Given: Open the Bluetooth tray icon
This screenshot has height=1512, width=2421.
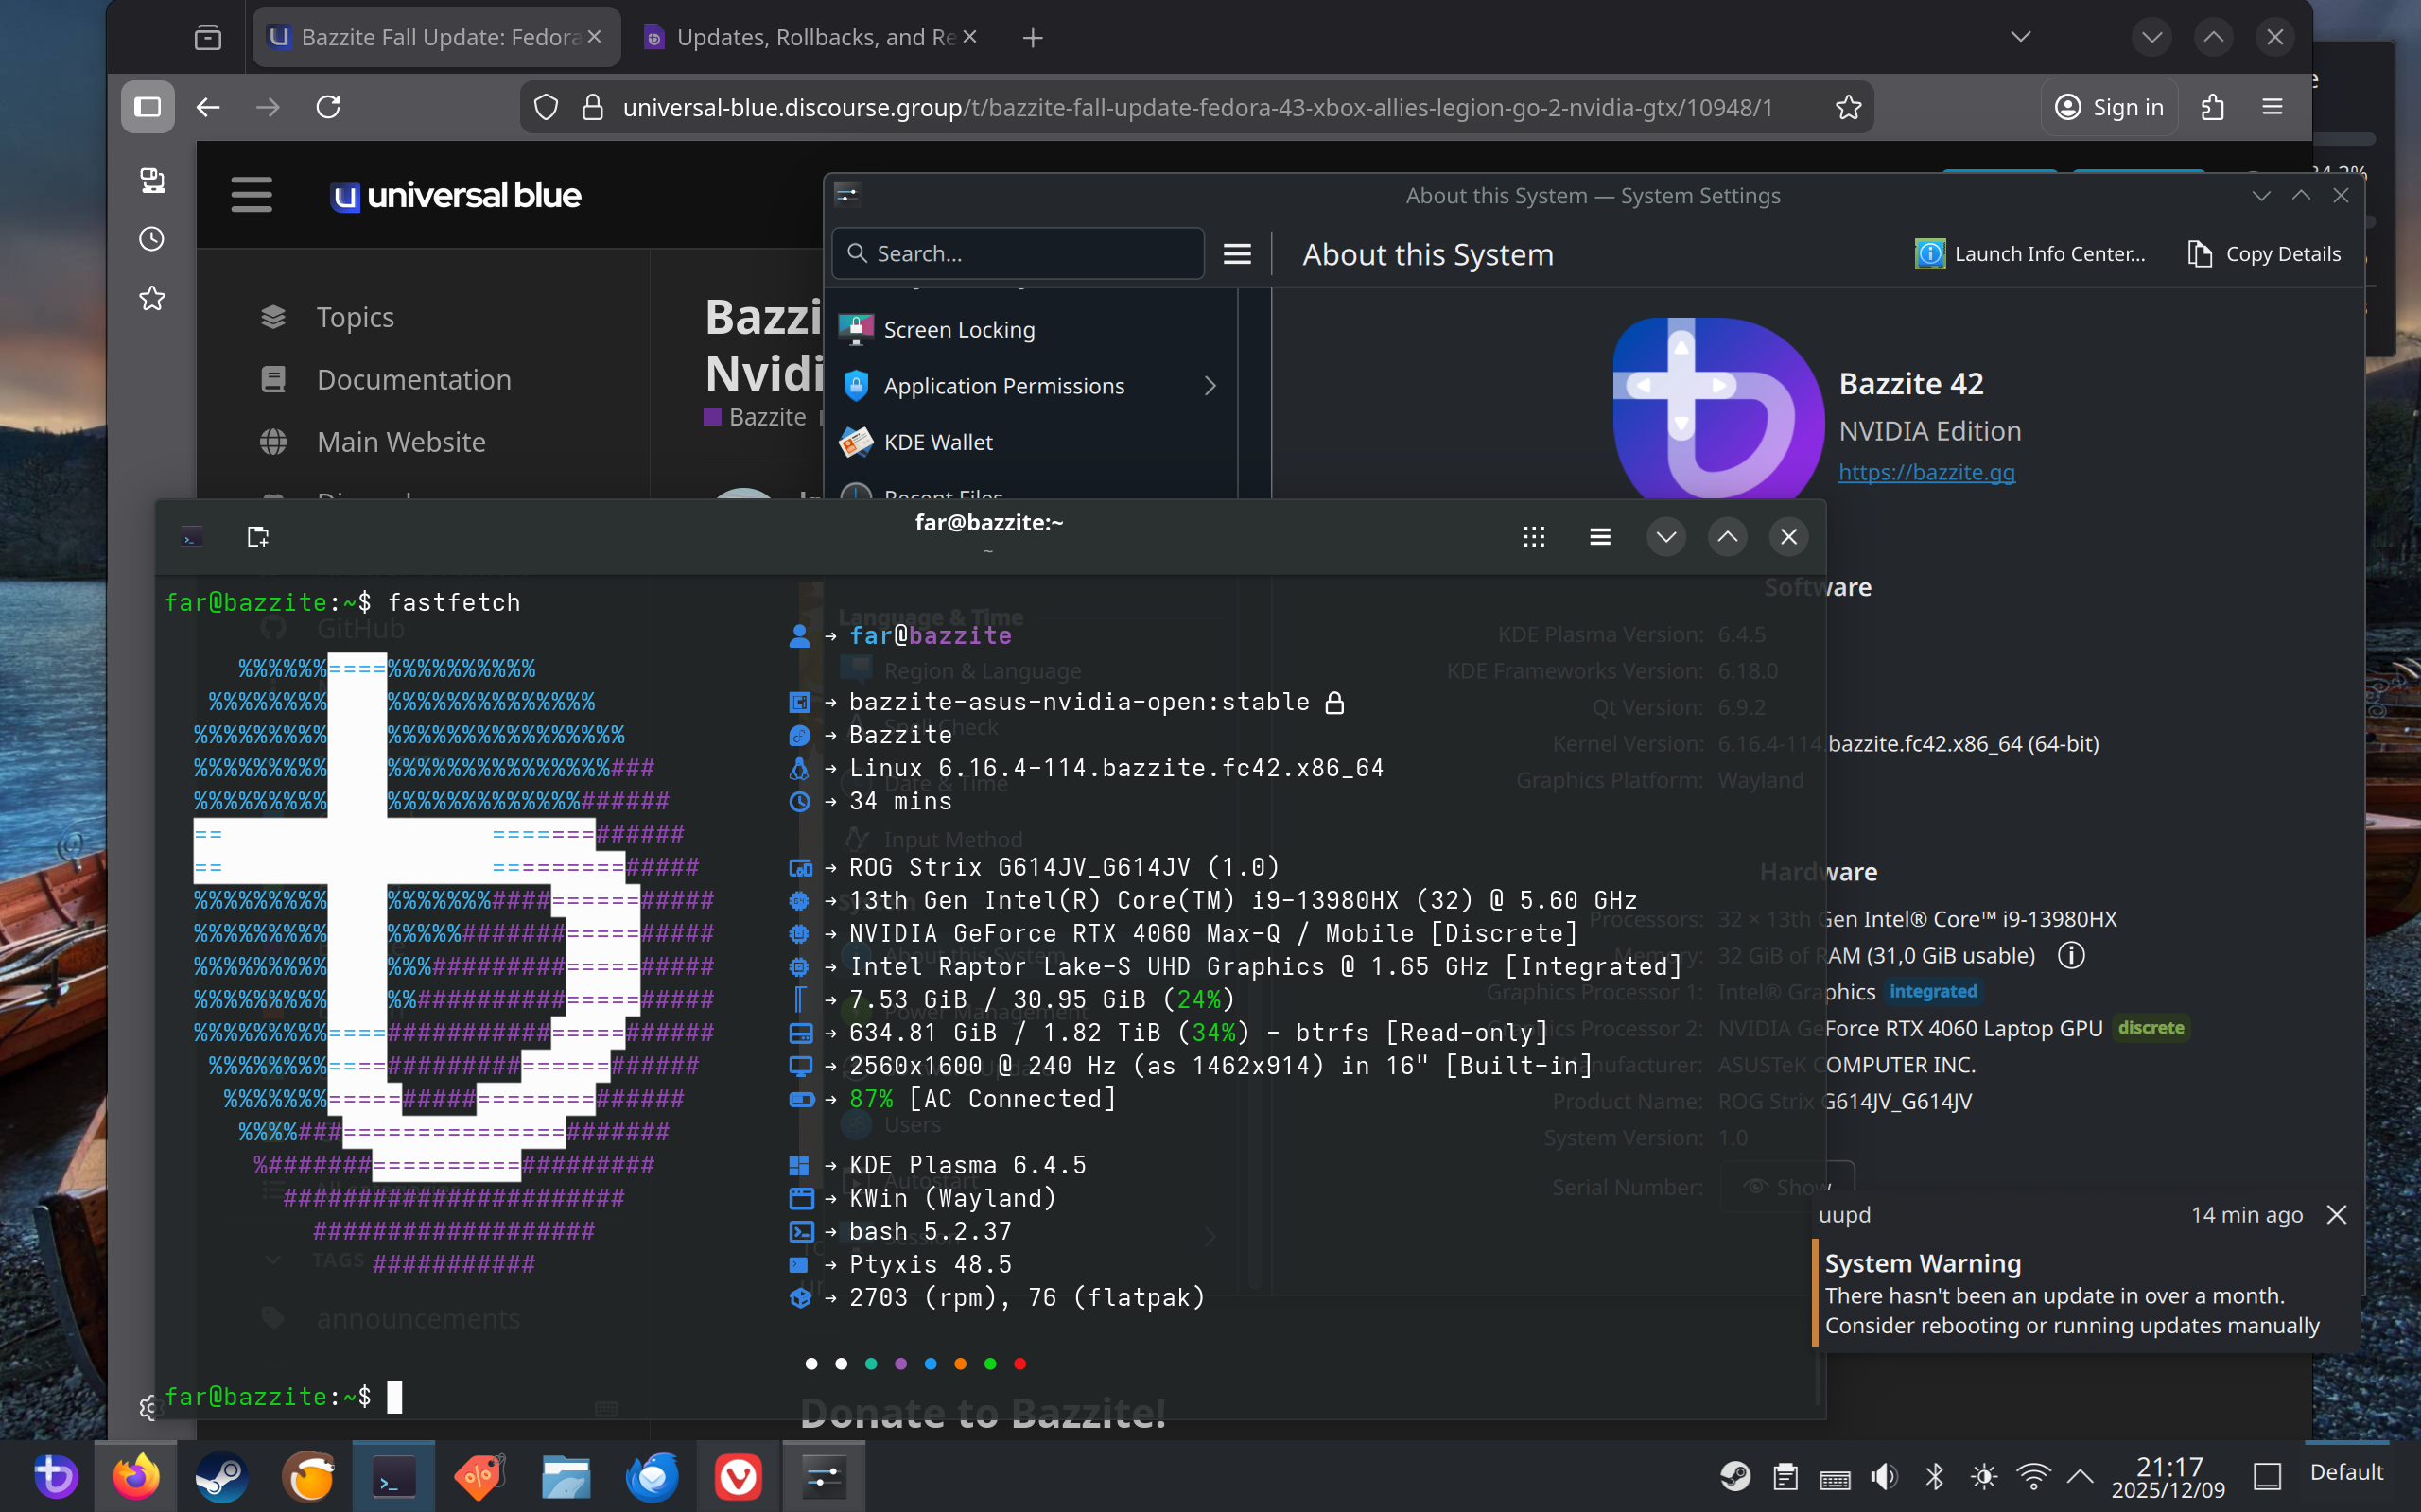Looking at the screenshot, I should pyautogui.click(x=1934, y=1476).
